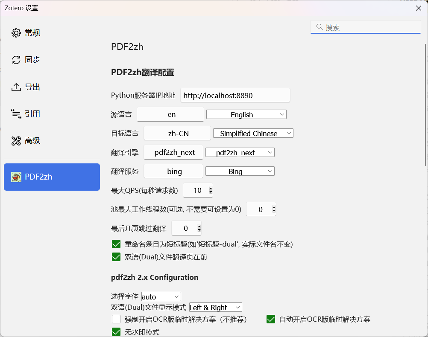Image resolution: width=428 pixels, height=337 pixels.
Task: Click the 最后几页跳过翻译 value 0 field
Action: pyautogui.click(x=186, y=228)
